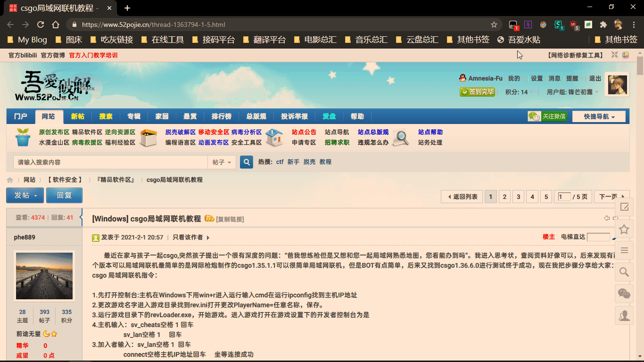Switch to the 爱盘 navigation tab
This screenshot has width=644, height=362.
pyautogui.click(x=329, y=116)
